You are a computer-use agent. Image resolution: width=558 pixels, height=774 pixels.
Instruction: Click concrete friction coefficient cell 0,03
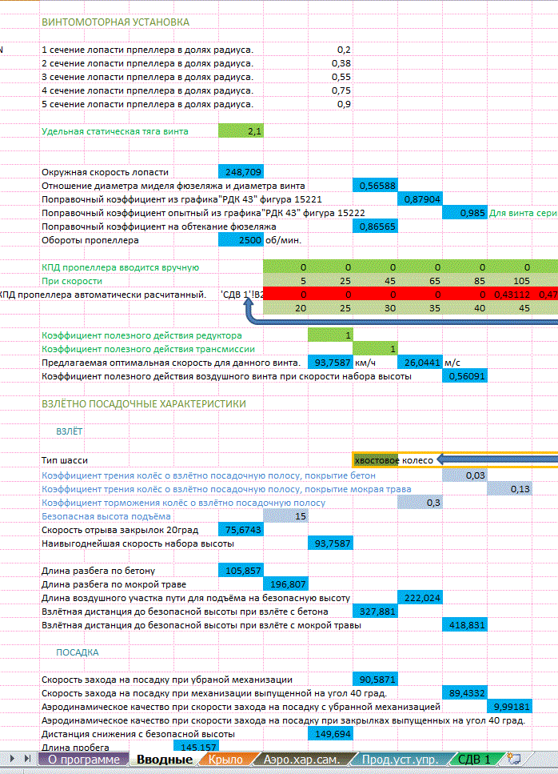point(464,475)
